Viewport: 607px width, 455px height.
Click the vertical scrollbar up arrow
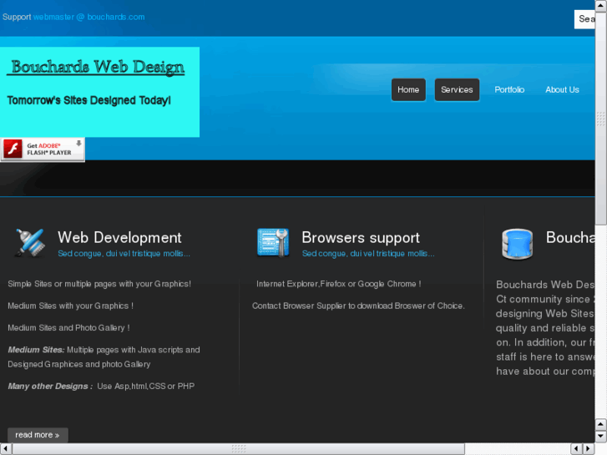pyautogui.click(x=601, y=6)
